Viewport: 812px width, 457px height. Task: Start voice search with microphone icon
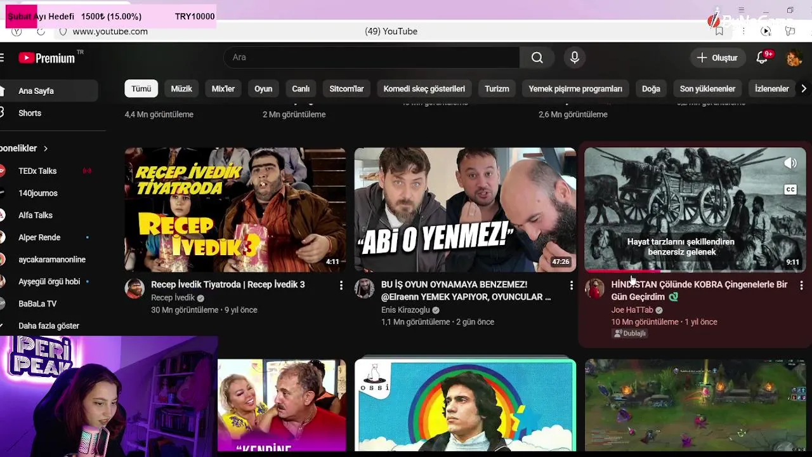click(x=575, y=58)
